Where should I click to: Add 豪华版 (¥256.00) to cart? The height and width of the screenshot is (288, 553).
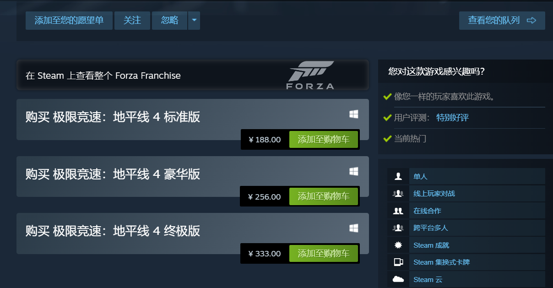[323, 196]
